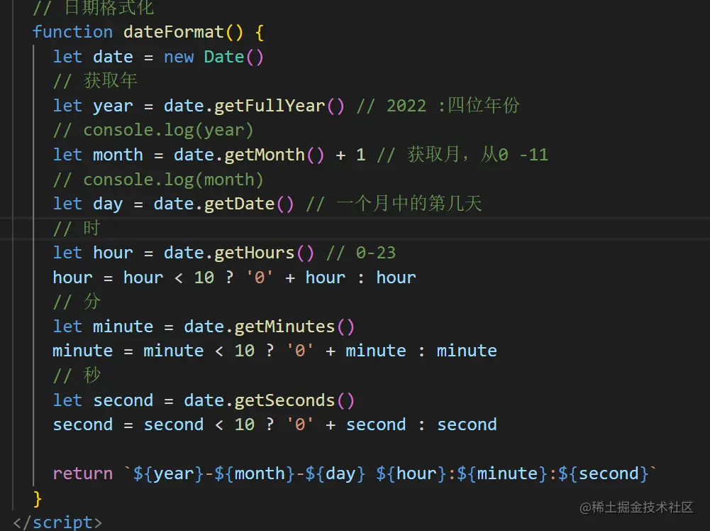Click the comment '// 分'

pyautogui.click(x=77, y=302)
